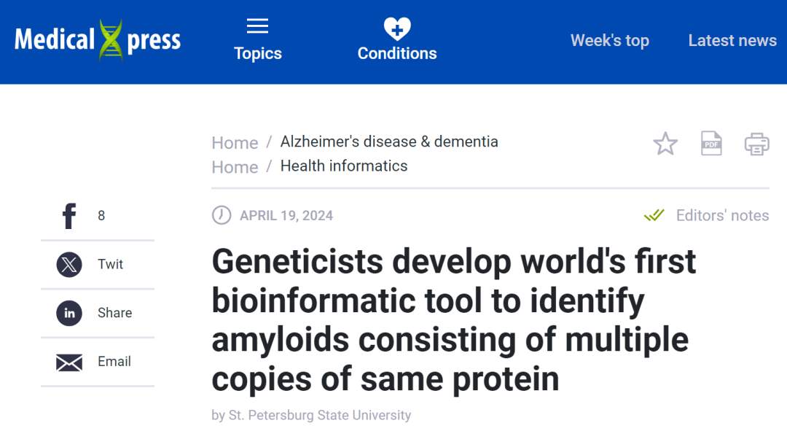The width and height of the screenshot is (787, 442).
Task: Bookmark article with the star icon
Action: click(665, 144)
